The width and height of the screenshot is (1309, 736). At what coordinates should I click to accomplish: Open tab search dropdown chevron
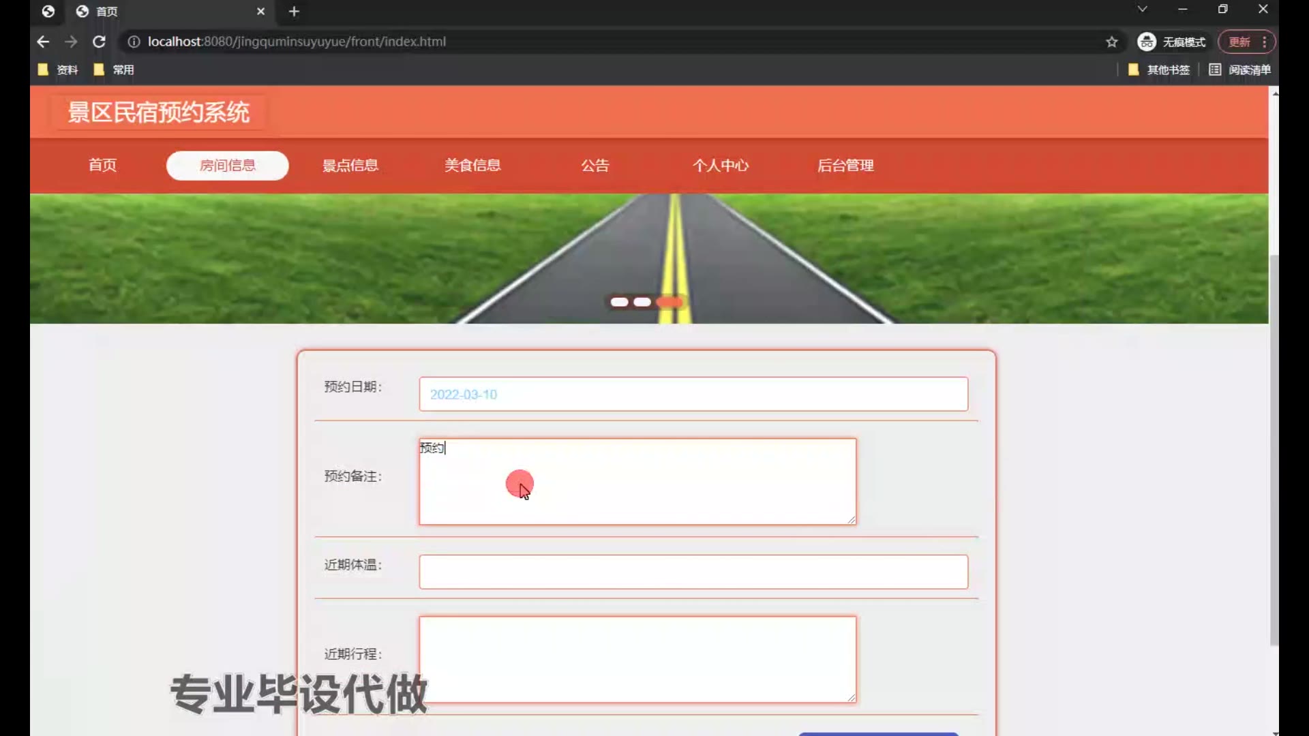point(1142,9)
